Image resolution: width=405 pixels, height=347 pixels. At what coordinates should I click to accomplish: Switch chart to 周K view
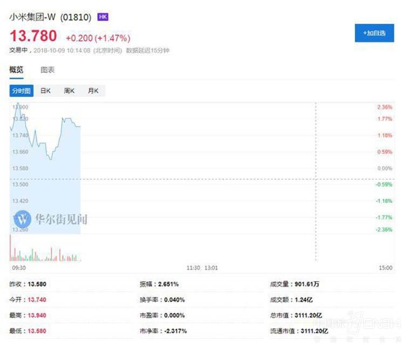coord(69,91)
